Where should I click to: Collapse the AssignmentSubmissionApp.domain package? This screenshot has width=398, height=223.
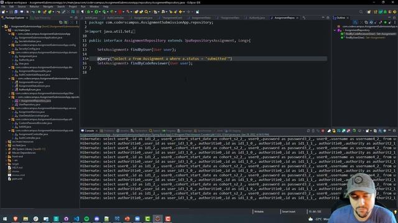pos(10,52)
